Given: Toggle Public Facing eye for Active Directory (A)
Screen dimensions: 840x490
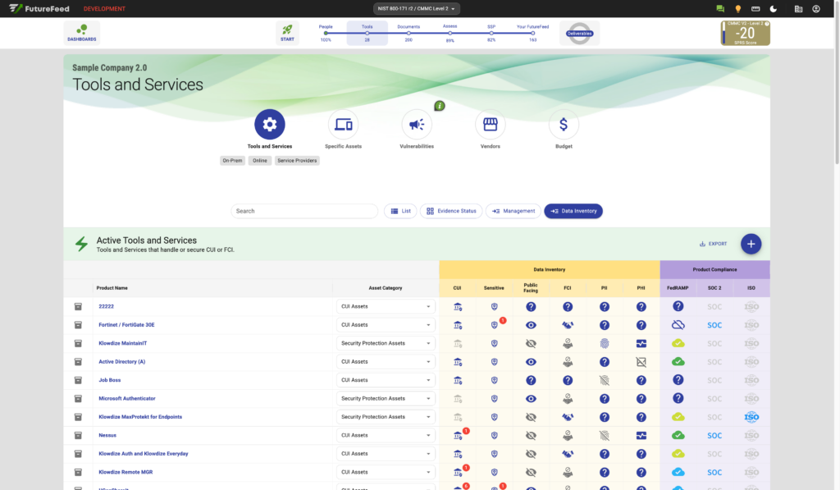Looking at the screenshot, I should click(531, 362).
